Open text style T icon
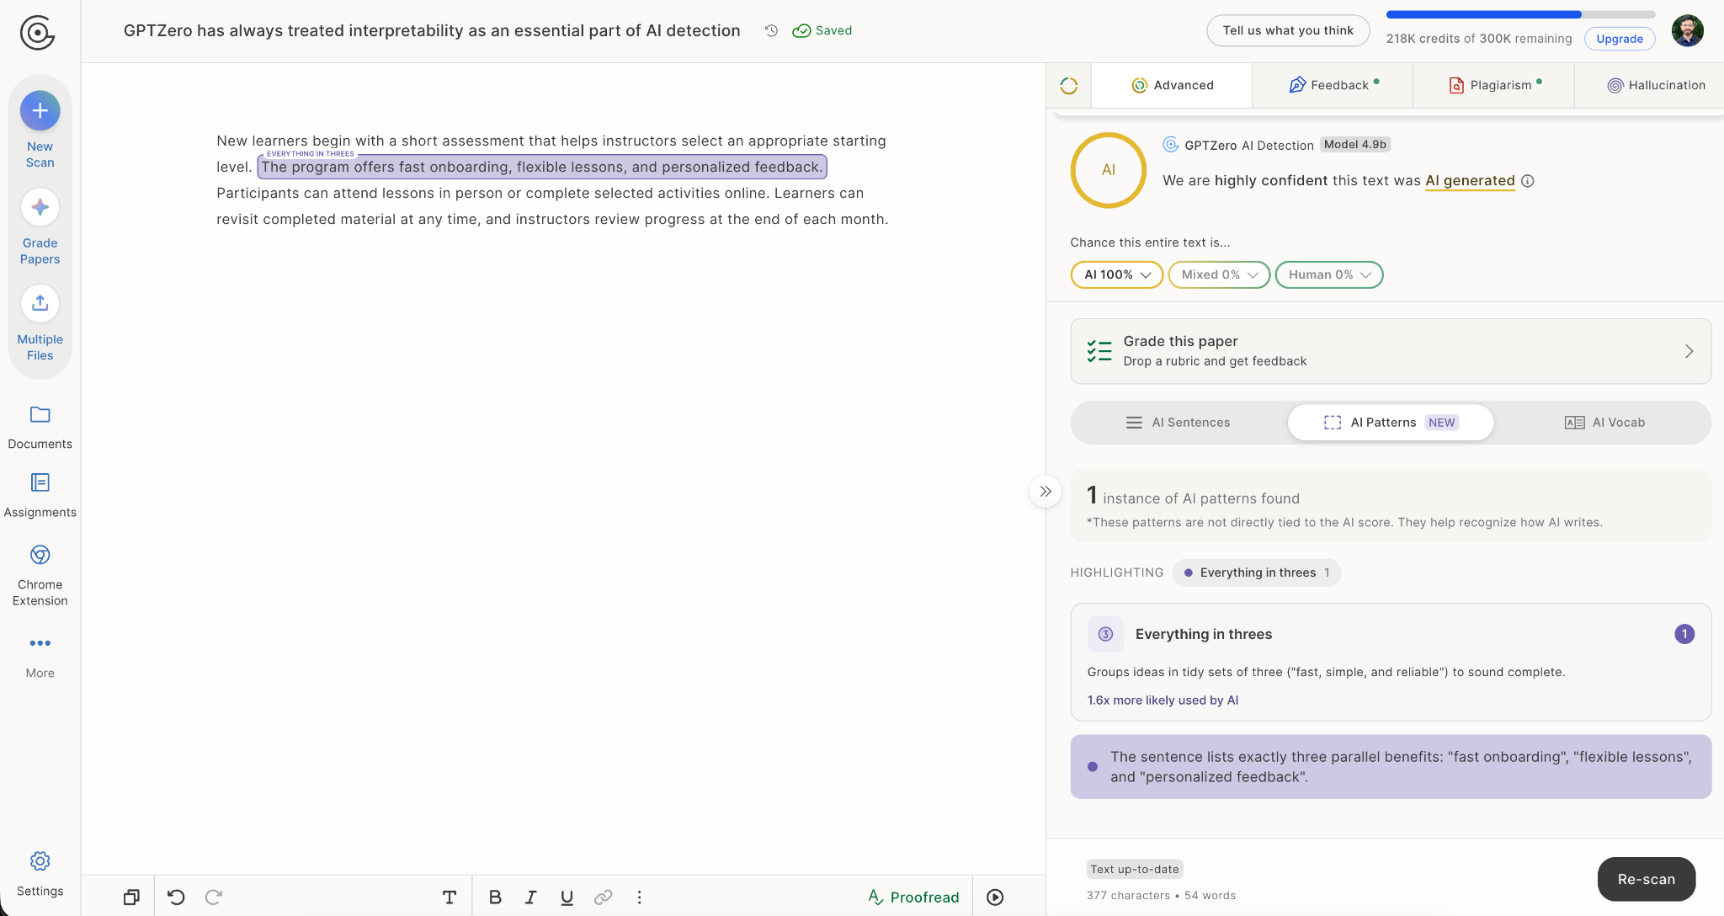The width and height of the screenshot is (1724, 916). (450, 897)
